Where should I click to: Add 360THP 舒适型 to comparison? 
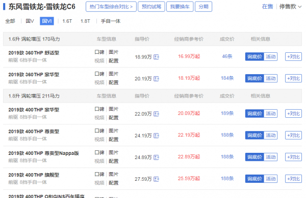[x=294, y=57]
